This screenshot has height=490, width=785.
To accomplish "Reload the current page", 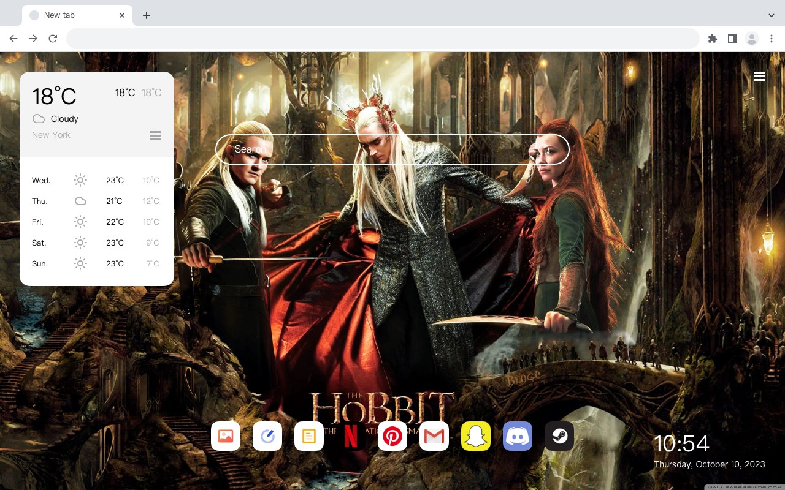I will pos(53,39).
